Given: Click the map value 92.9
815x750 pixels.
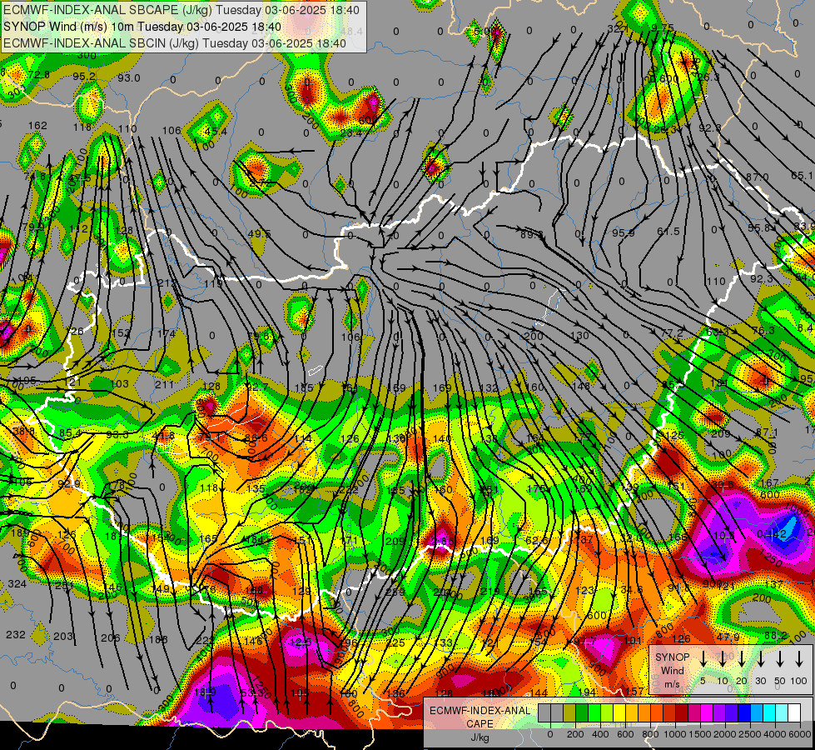Looking at the screenshot, I should click(69, 483).
